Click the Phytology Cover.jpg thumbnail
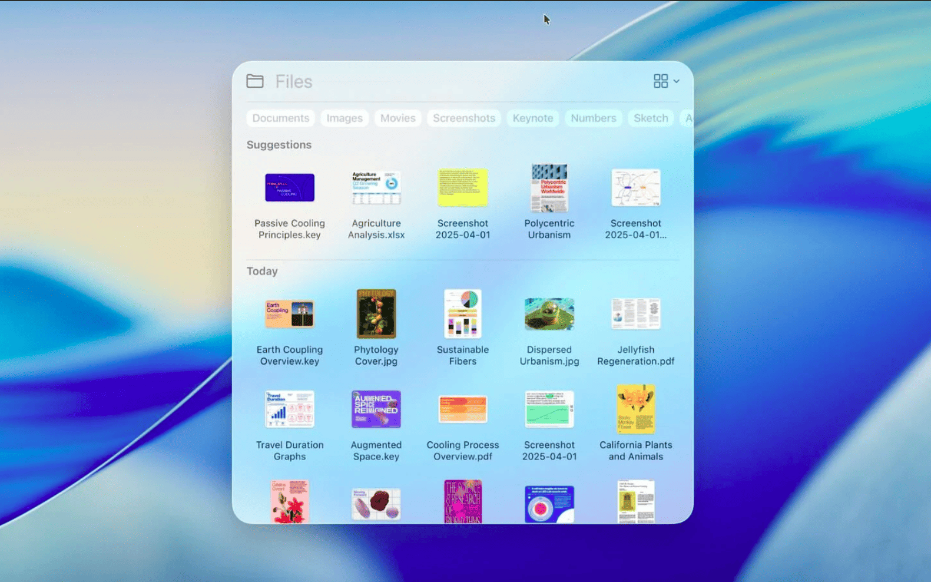Image resolution: width=931 pixels, height=582 pixels. [376, 313]
